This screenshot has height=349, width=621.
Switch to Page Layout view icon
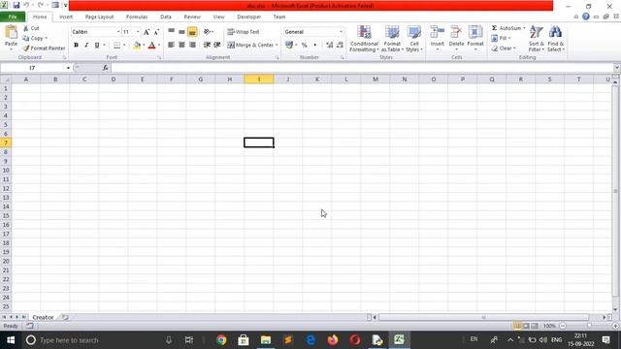pyautogui.click(x=526, y=326)
